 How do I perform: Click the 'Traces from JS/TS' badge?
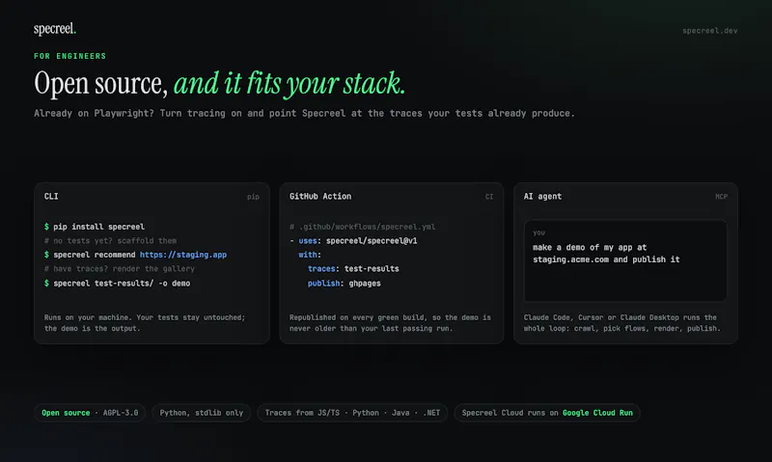[x=352, y=413]
